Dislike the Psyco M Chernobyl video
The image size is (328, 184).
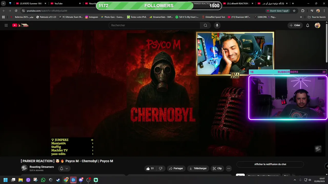[x=161, y=168]
